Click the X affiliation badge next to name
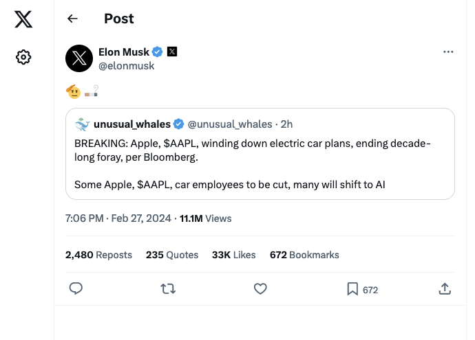This screenshot has width=475, height=340. click(172, 52)
